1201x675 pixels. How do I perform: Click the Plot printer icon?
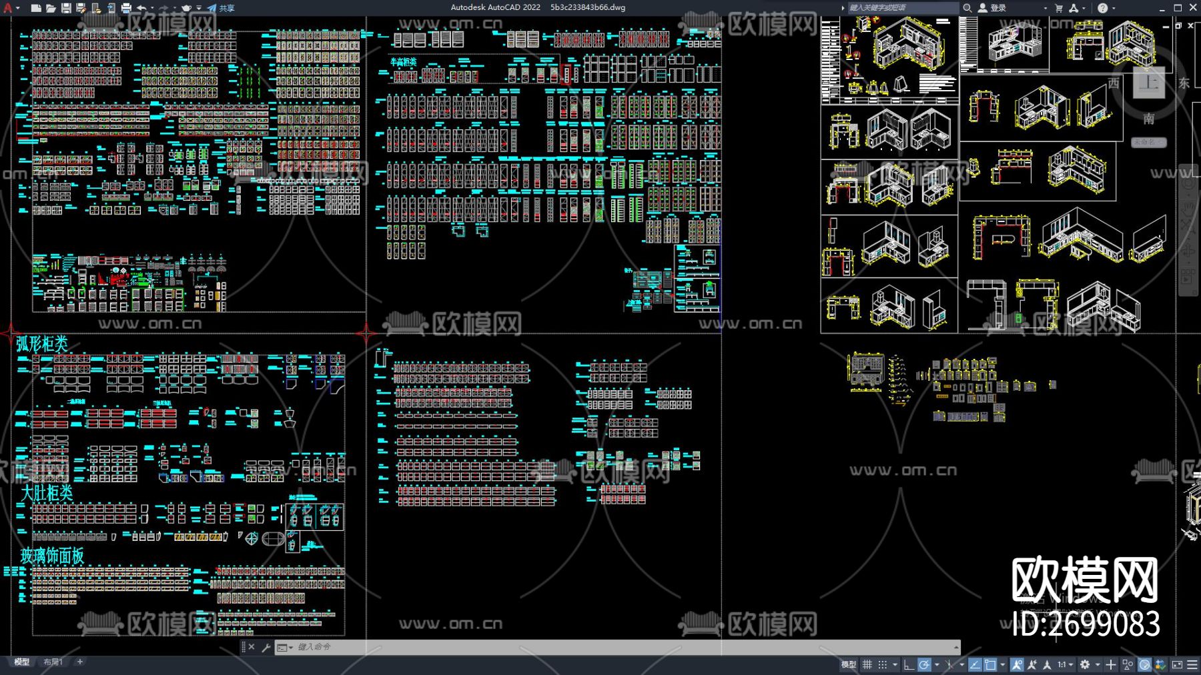coord(126,8)
